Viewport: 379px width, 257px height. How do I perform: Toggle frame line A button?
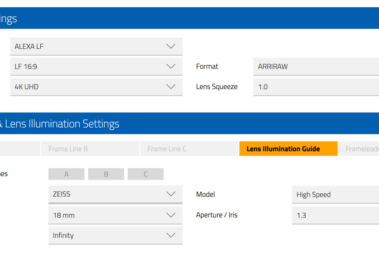(x=66, y=174)
